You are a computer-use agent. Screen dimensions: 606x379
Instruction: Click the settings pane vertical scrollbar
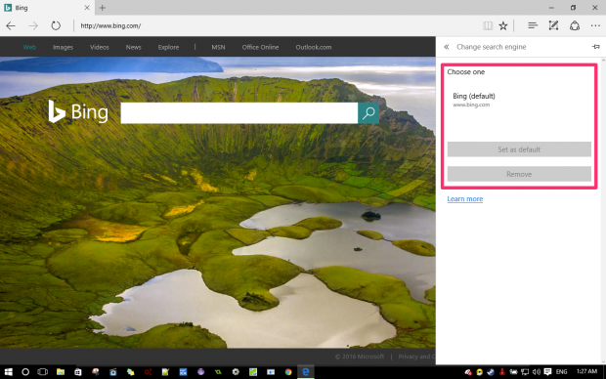pos(603,211)
